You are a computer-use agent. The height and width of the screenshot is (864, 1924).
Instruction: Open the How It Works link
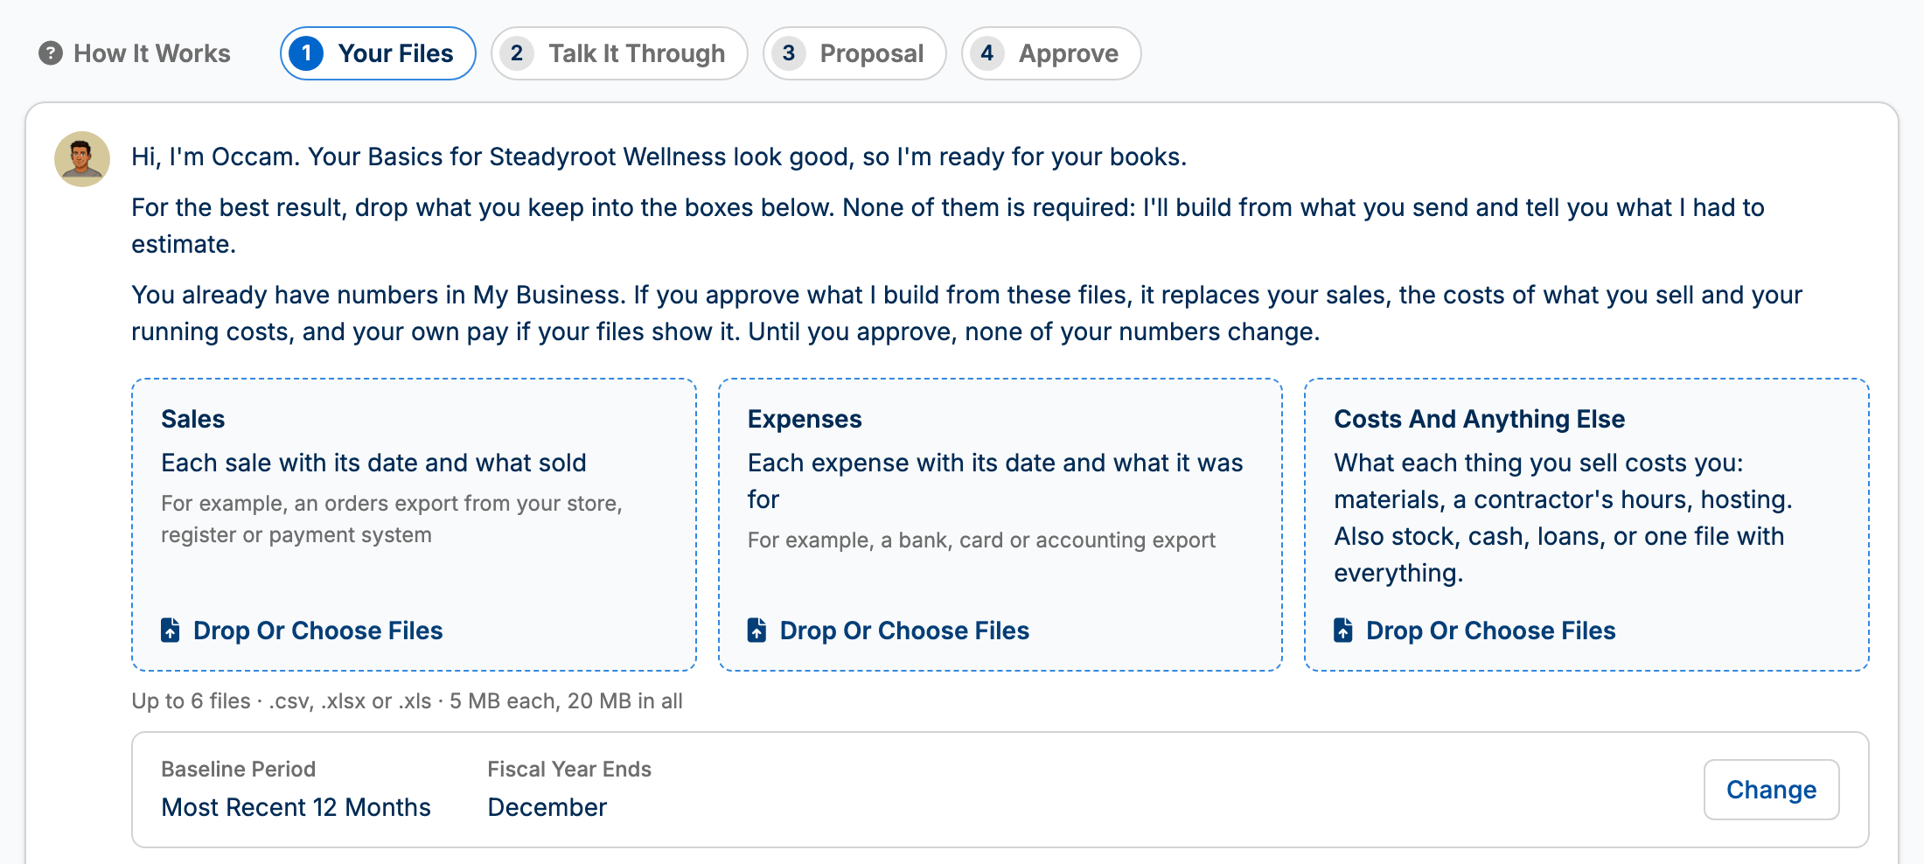(135, 53)
